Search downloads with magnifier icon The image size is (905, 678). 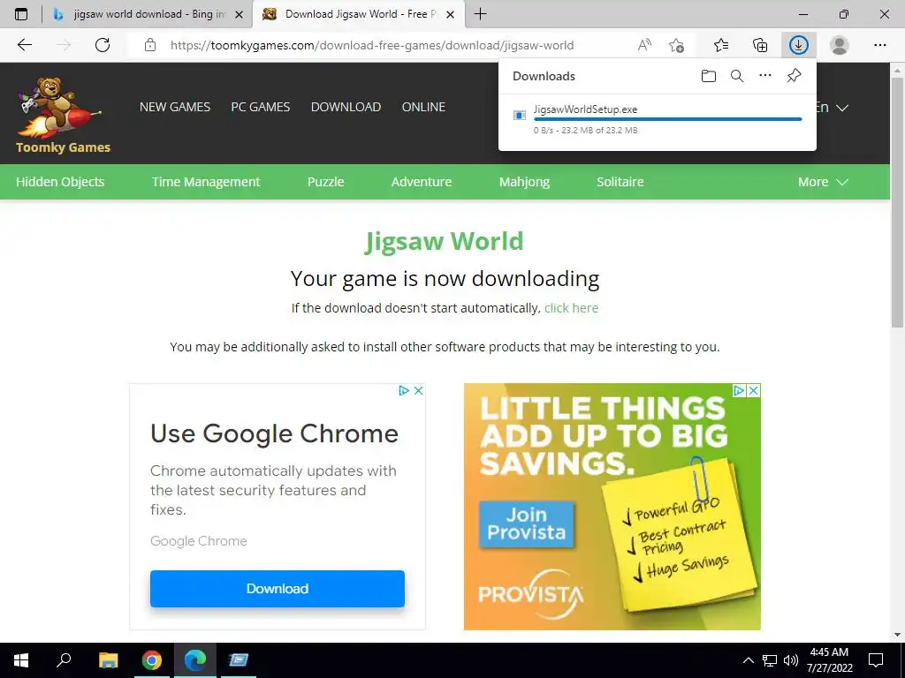point(737,76)
